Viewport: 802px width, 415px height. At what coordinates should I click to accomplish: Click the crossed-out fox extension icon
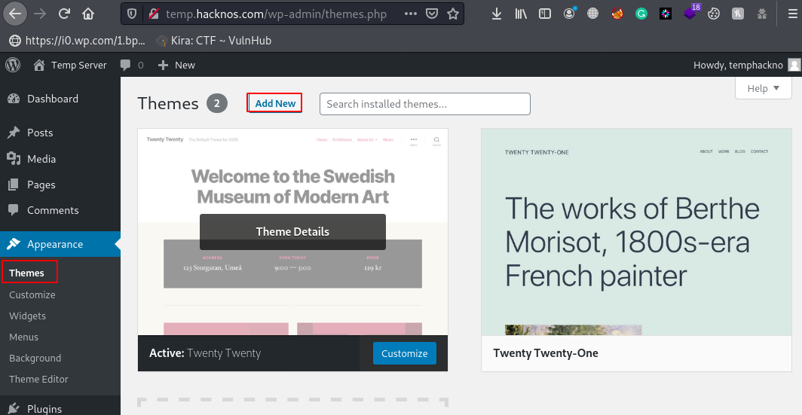click(x=617, y=14)
